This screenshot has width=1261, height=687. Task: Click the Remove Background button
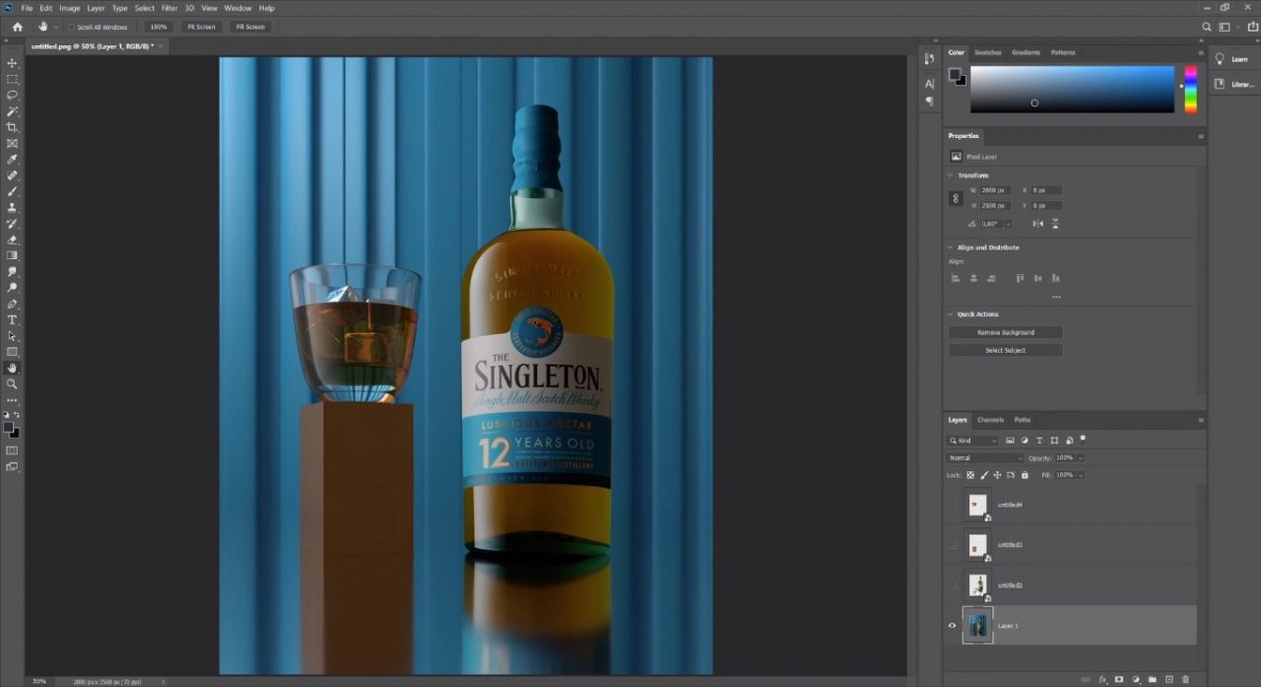coord(1005,333)
